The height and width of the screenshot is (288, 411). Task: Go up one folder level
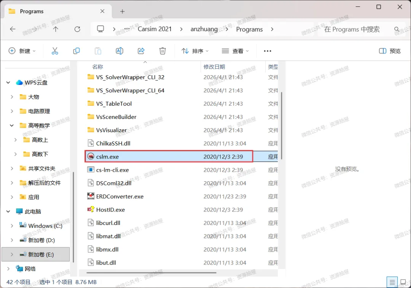click(56, 29)
